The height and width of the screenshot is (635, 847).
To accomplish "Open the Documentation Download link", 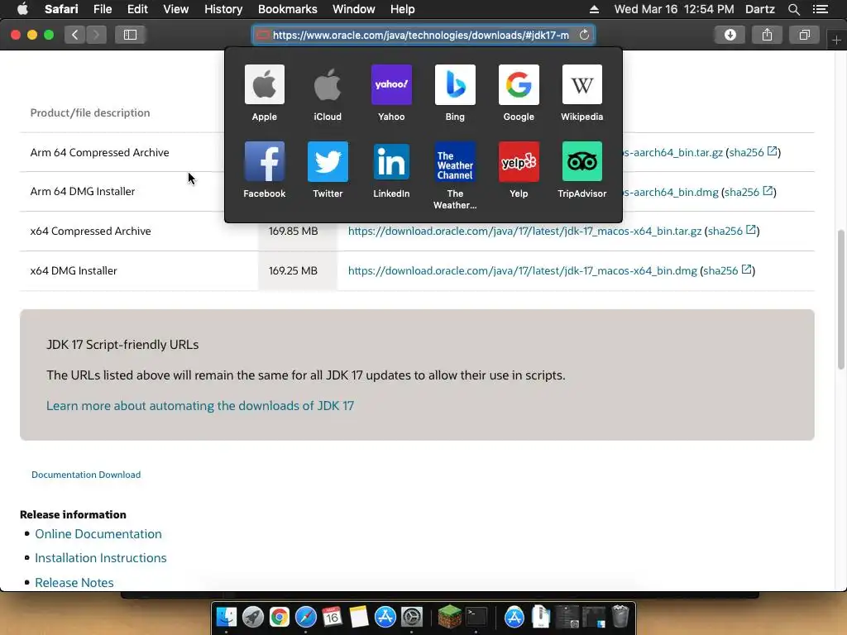I will (x=86, y=475).
